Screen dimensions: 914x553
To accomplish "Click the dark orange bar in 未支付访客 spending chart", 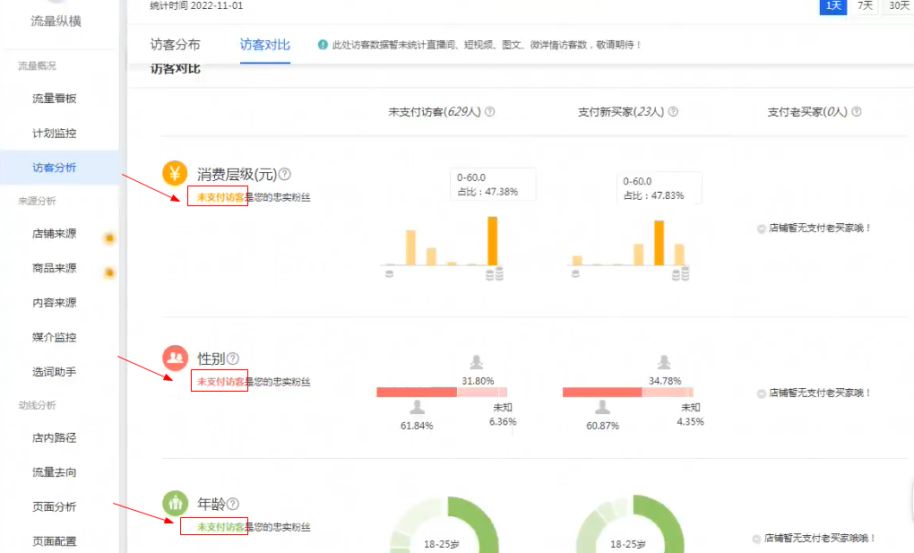I will 493,241.
